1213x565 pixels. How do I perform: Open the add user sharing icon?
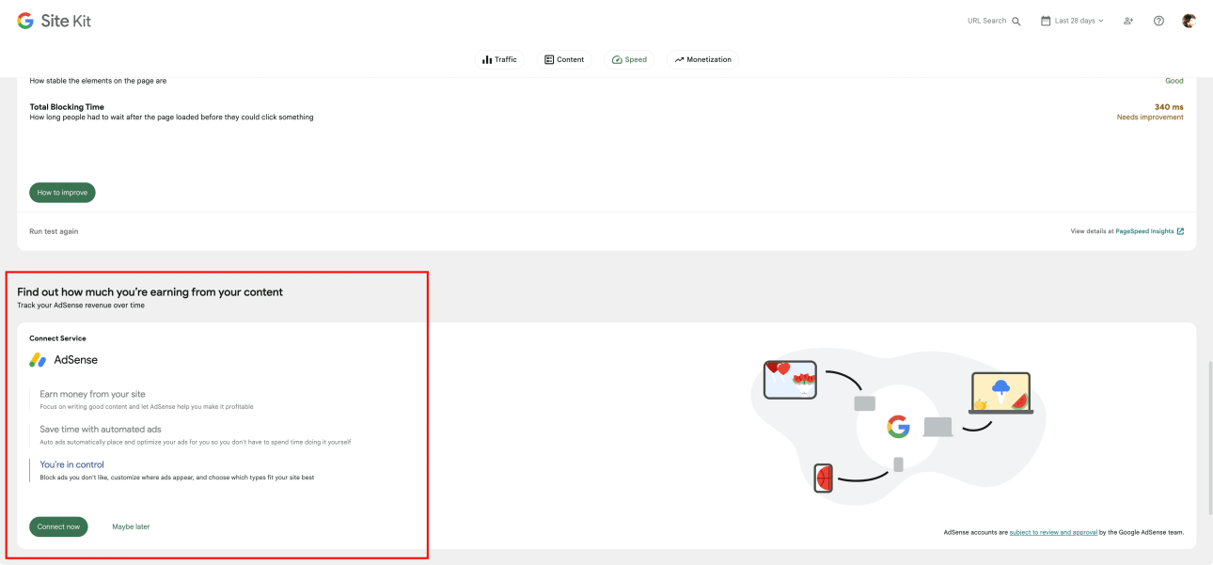point(1128,21)
